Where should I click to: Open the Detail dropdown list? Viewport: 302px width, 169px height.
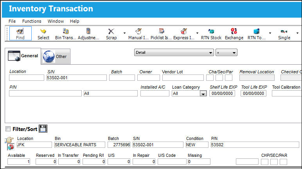[174, 52]
